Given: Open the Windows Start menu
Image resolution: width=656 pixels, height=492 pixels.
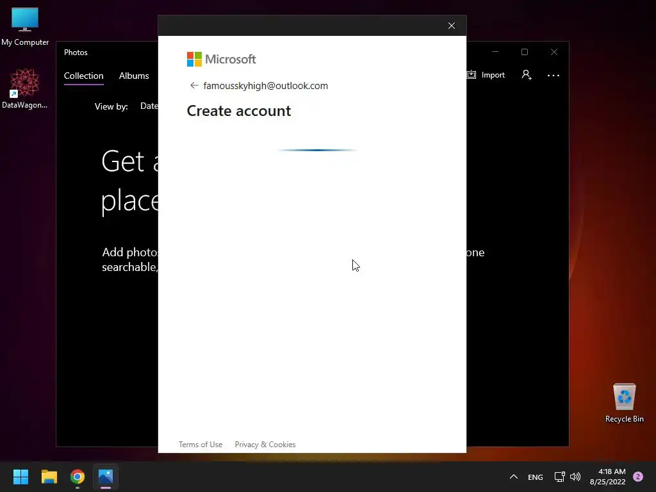Looking at the screenshot, I should (x=20, y=477).
